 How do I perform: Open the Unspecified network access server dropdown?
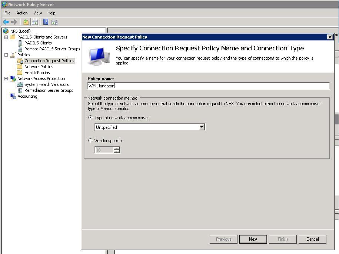click(202, 127)
